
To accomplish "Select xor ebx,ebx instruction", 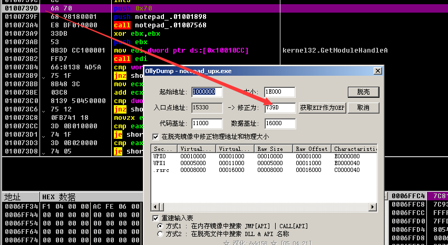I will pos(137,34).
